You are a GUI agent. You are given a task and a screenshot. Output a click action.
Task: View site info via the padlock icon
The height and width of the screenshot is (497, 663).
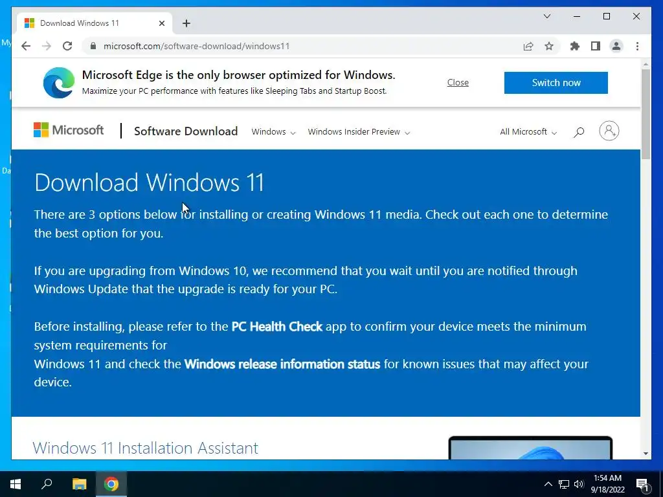93,46
